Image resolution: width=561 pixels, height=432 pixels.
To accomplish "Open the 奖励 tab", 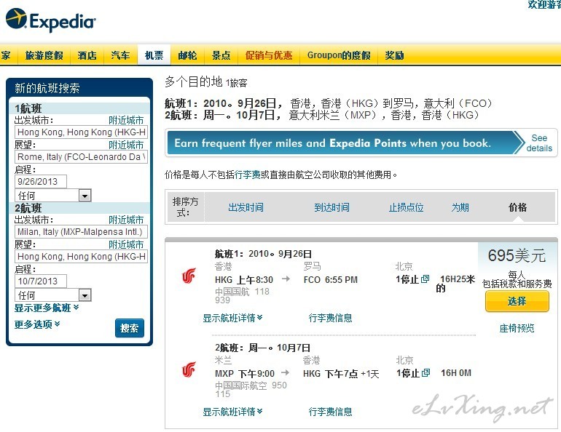I will [x=395, y=55].
